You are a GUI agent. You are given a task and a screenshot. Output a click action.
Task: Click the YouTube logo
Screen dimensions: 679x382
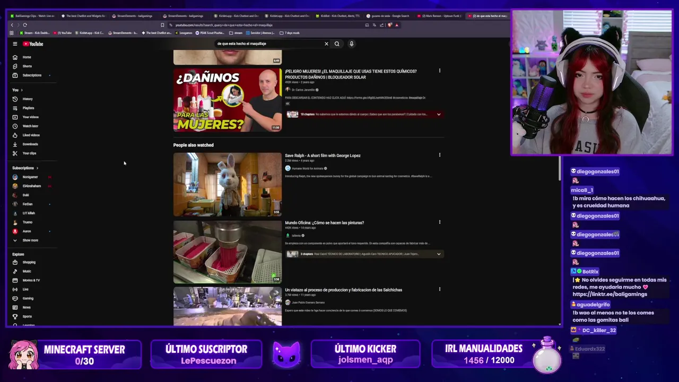33,44
